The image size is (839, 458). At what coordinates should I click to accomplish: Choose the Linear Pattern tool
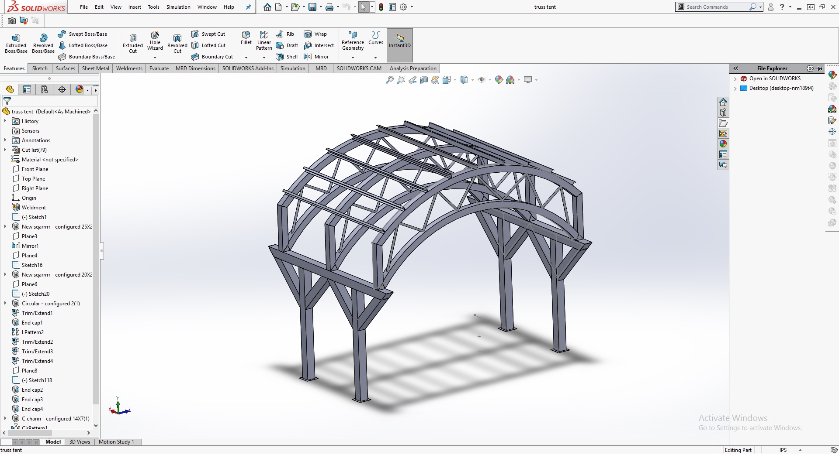coord(264,41)
